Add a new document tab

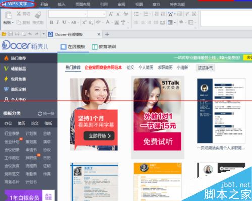coord(107,34)
